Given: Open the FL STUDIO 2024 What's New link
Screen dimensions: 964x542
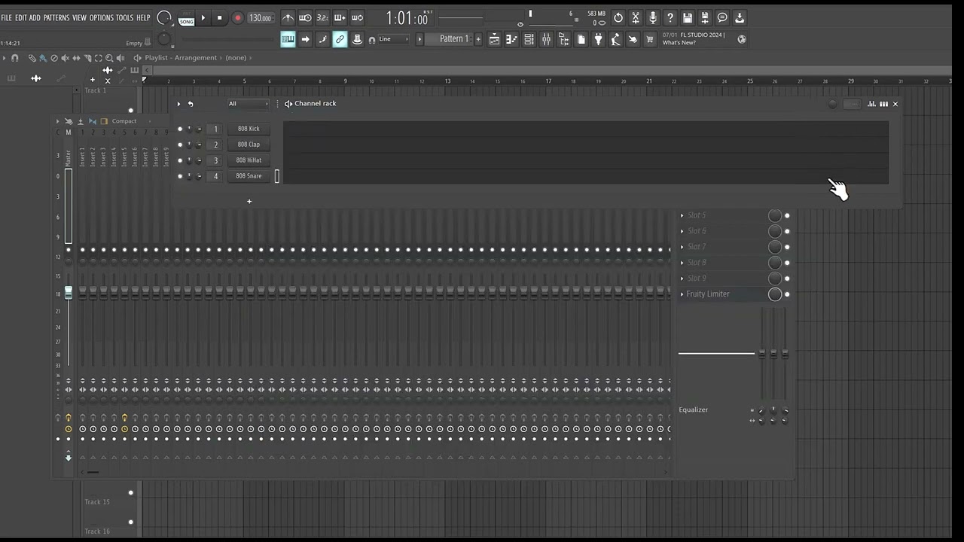Looking at the screenshot, I should click(692, 39).
